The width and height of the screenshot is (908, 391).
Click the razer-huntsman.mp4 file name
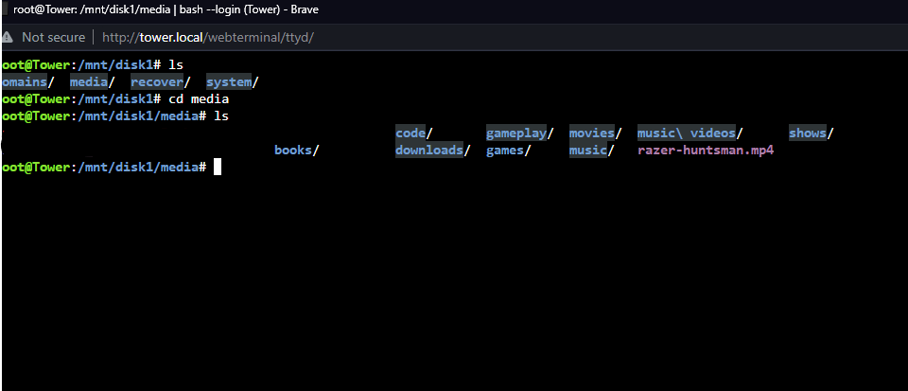[706, 151]
